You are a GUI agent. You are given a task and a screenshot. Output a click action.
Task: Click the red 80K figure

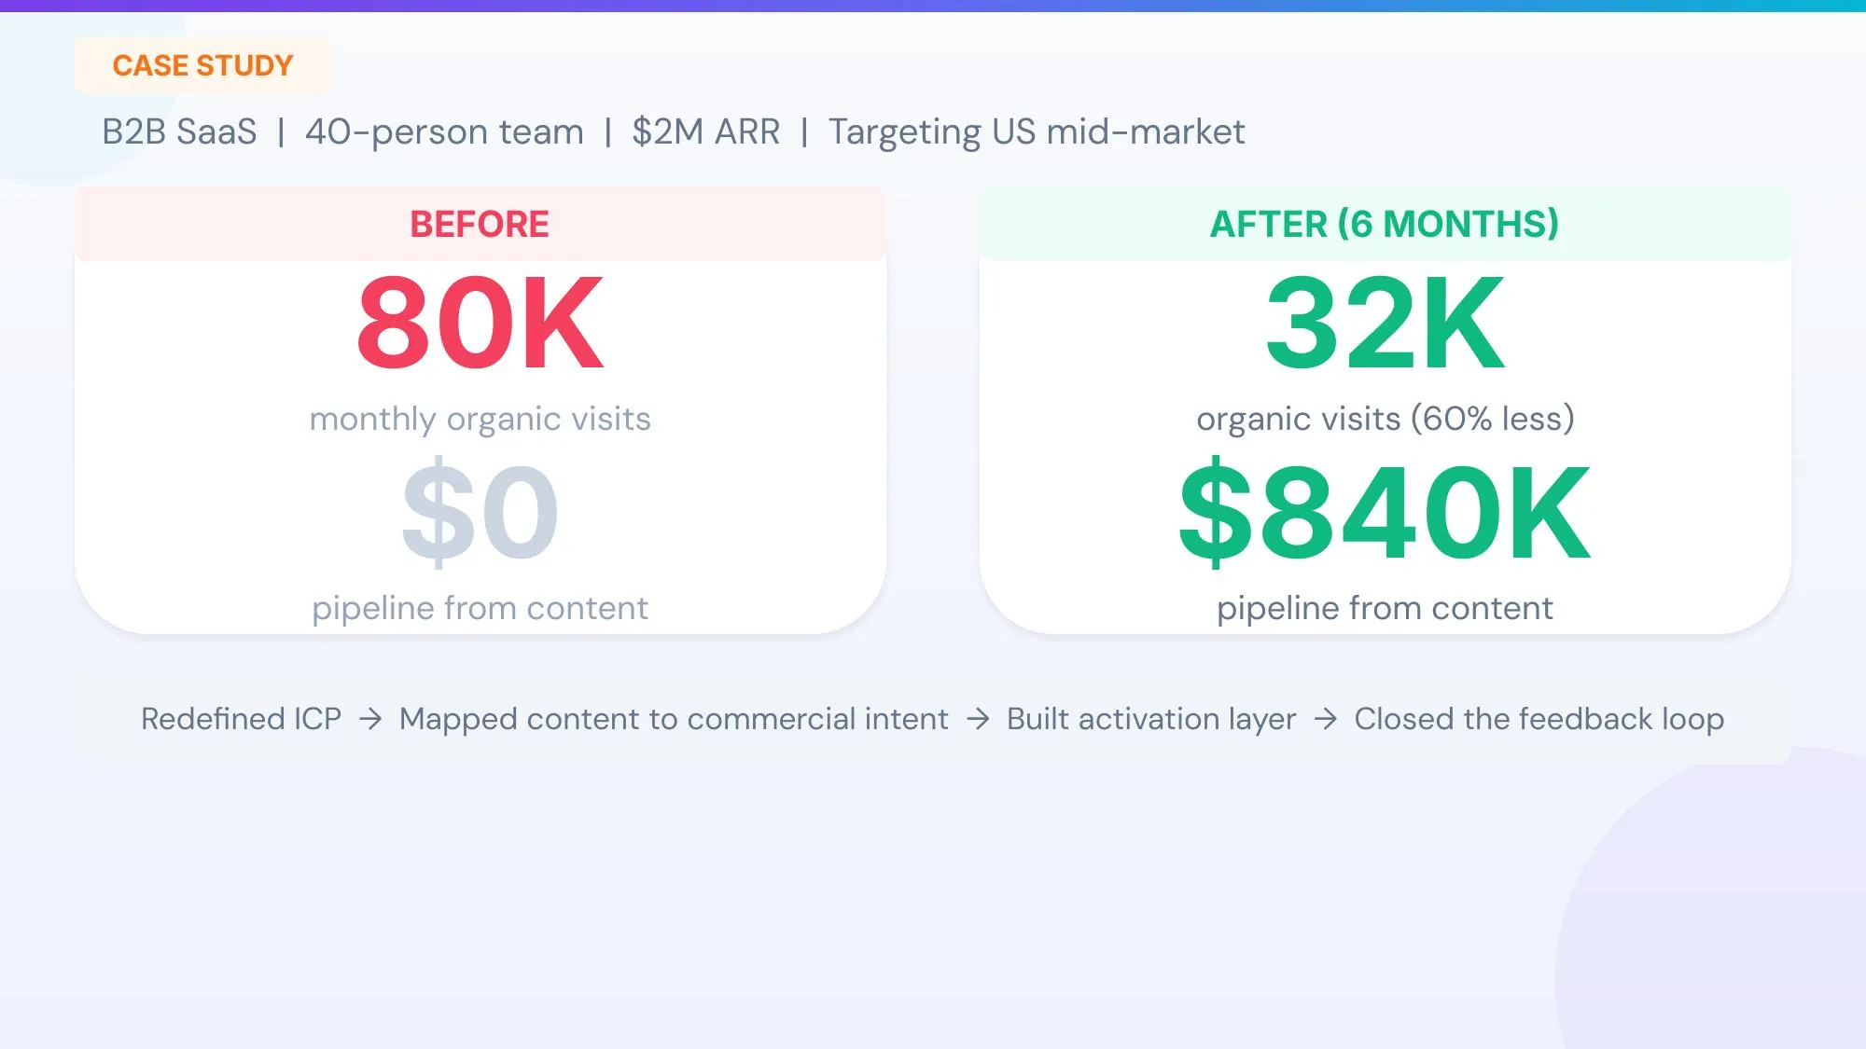coord(480,323)
